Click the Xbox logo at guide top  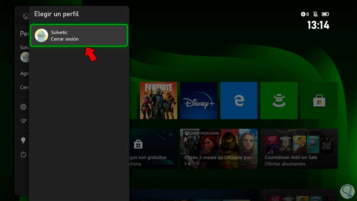click(26, 16)
